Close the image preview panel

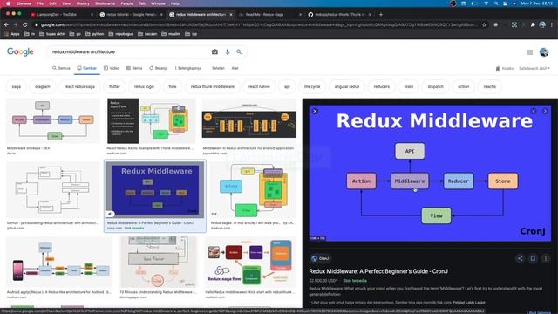pos(315,111)
